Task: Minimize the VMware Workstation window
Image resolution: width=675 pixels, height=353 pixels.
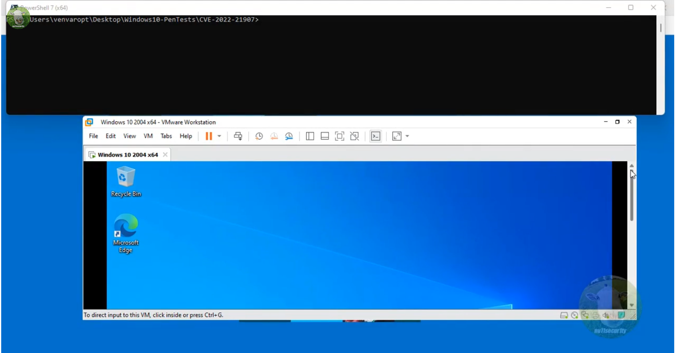Action: click(606, 122)
